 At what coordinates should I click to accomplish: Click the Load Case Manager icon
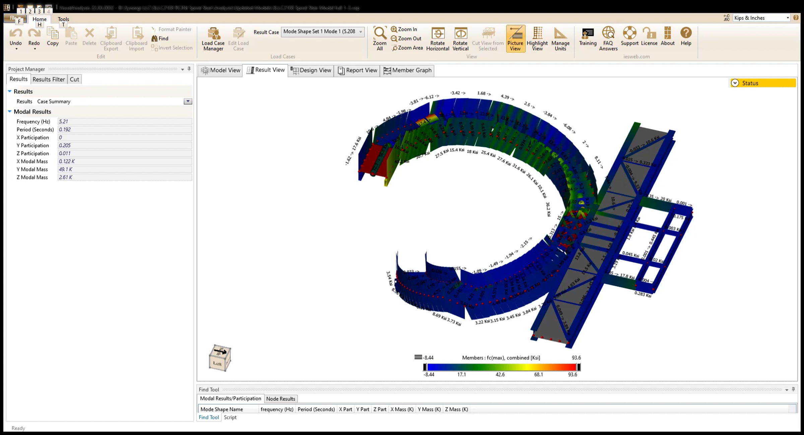pos(213,34)
